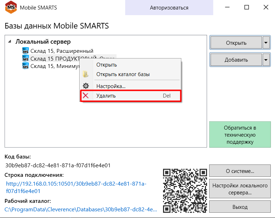This screenshot has height=218, width=275.
Task: Click the red X delete icon
Action: coord(86,96)
